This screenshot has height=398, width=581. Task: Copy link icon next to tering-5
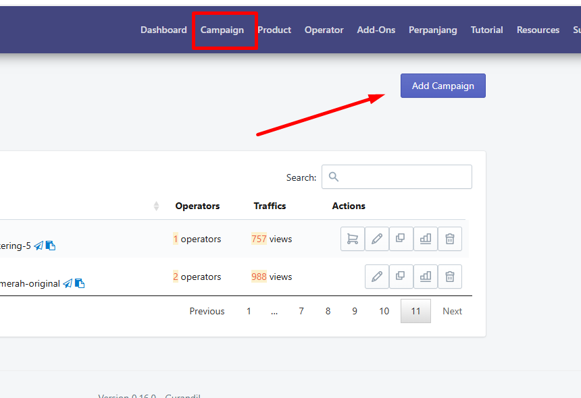tap(51, 246)
